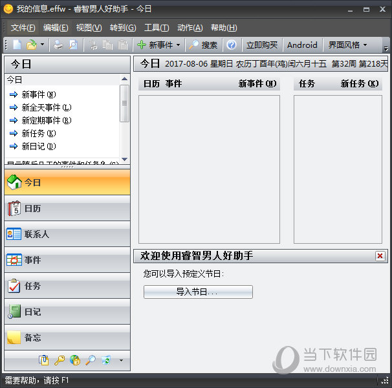The image size is (392, 388).
Task: Click the paperclip attachments icon at bottom
Action: coord(44,360)
